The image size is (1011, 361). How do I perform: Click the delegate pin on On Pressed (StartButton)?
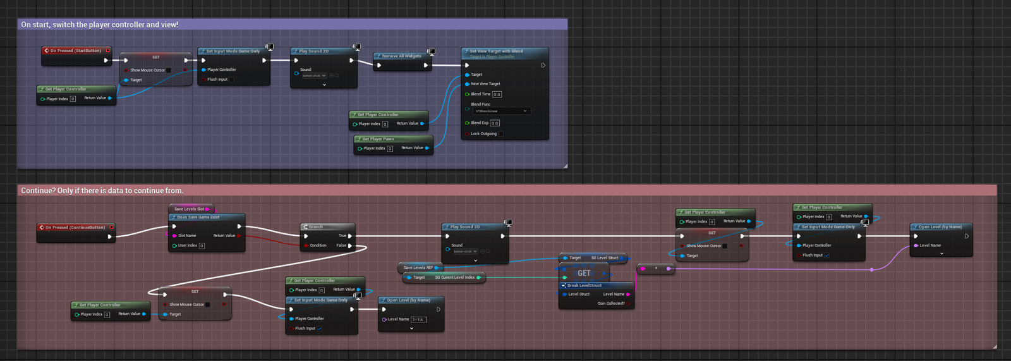pyautogui.click(x=108, y=51)
